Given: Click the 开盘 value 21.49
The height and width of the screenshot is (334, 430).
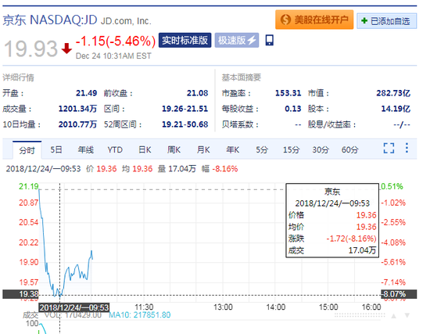Looking at the screenshot, I should [x=86, y=93].
